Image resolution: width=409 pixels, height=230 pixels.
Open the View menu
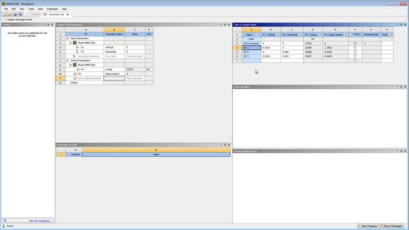pos(22,9)
